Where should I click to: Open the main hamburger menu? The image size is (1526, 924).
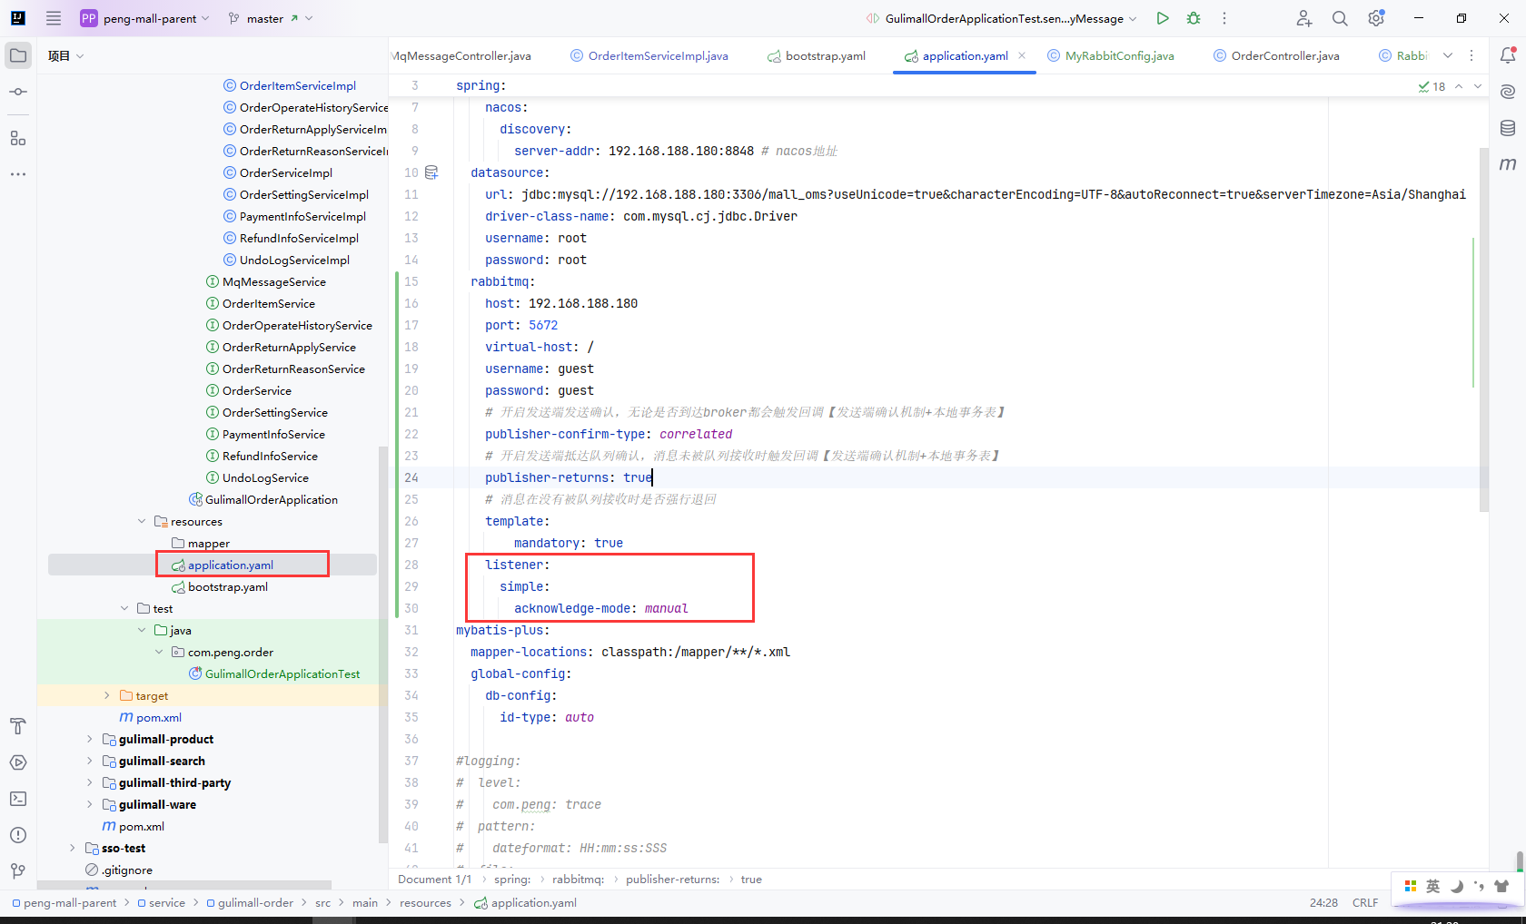point(54,18)
